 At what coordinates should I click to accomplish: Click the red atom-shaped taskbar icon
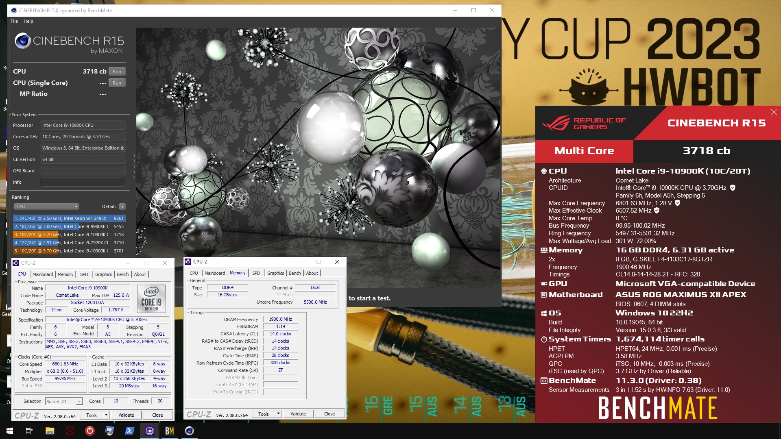click(70, 431)
